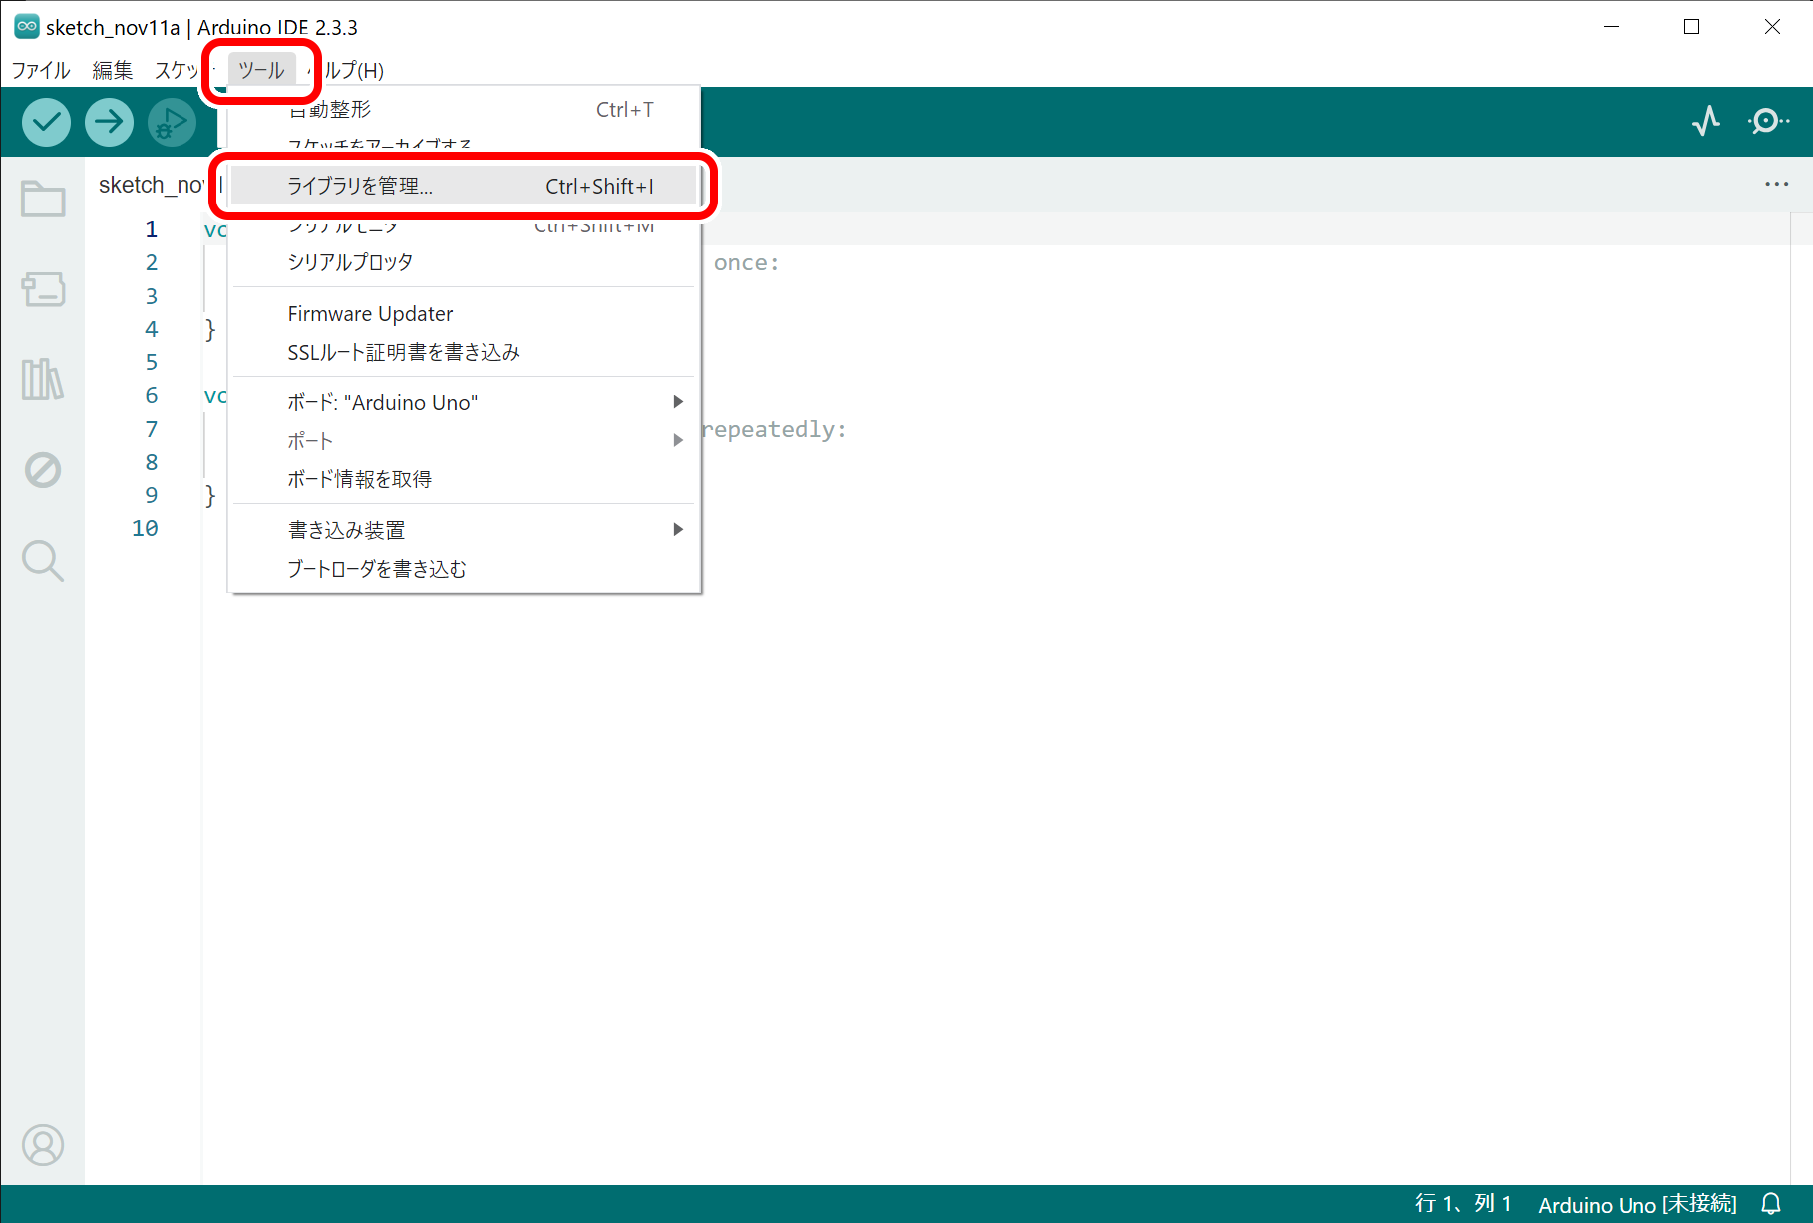Viewport: 1813px width, 1223px height.
Task: Click ブートローダを書き込む menu entry
Action: [377, 569]
